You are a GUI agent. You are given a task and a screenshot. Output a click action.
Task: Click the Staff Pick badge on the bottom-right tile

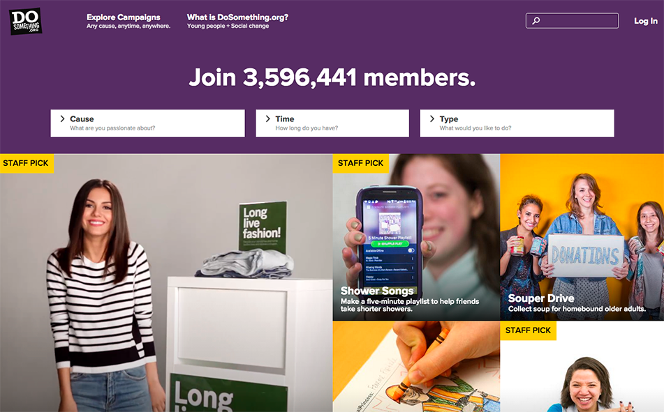coord(528,330)
